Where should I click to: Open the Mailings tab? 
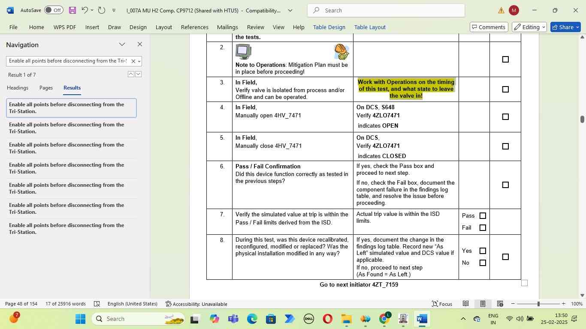click(x=227, y=27)
